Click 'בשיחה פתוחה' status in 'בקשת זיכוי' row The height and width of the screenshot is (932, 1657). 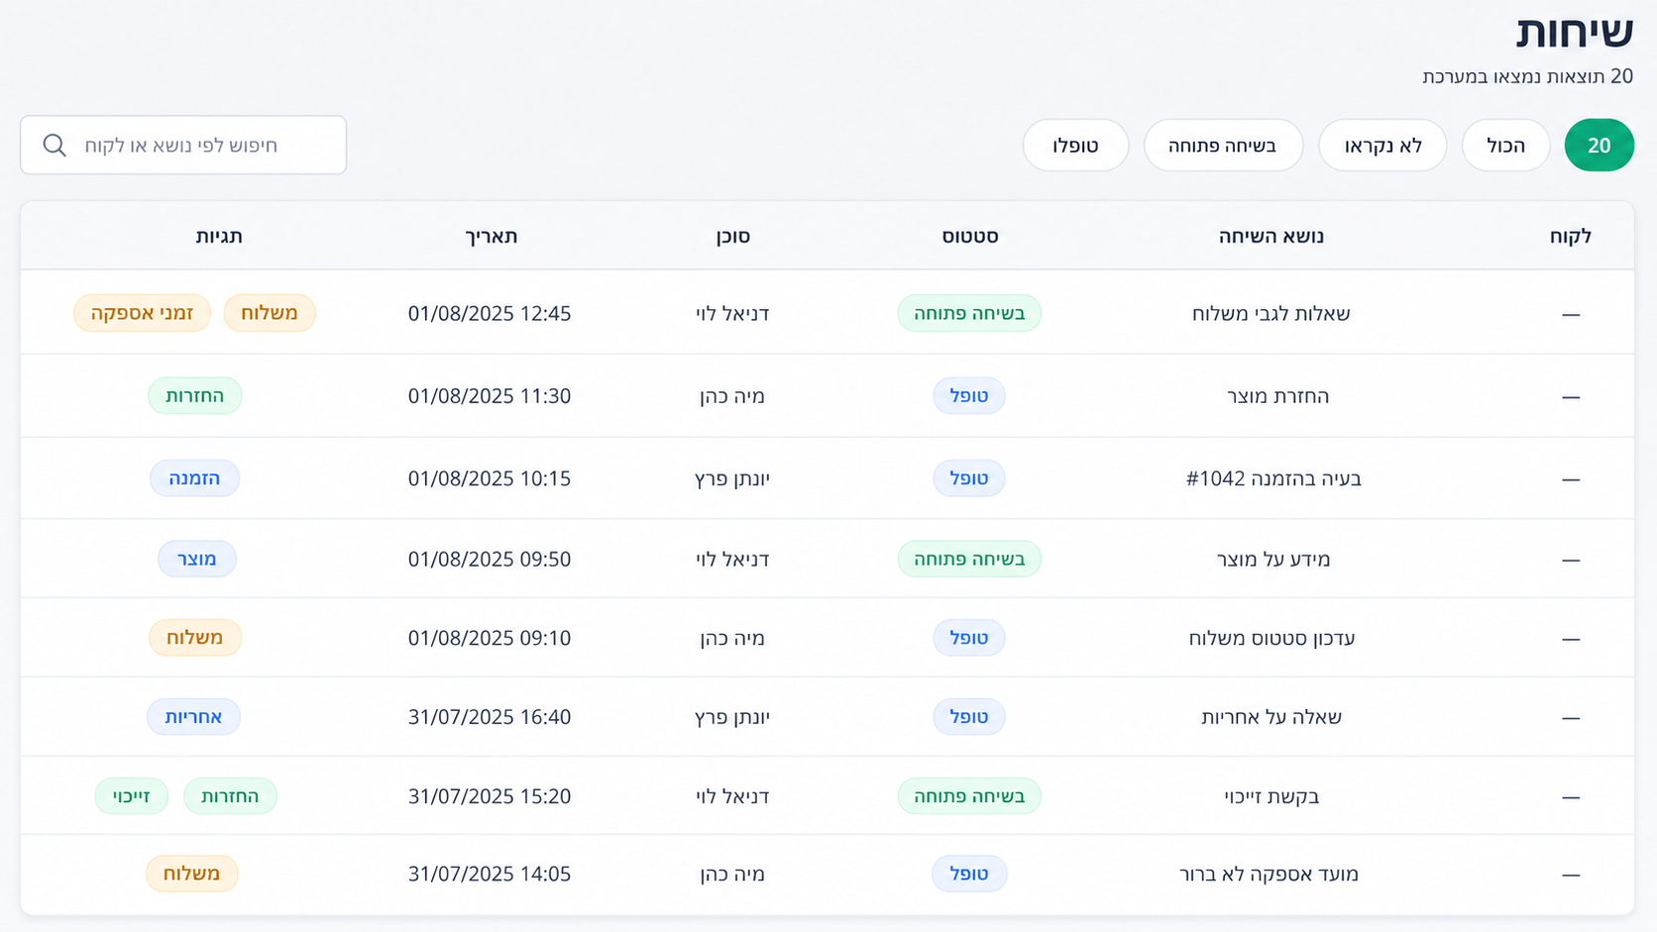coord(969,796)
